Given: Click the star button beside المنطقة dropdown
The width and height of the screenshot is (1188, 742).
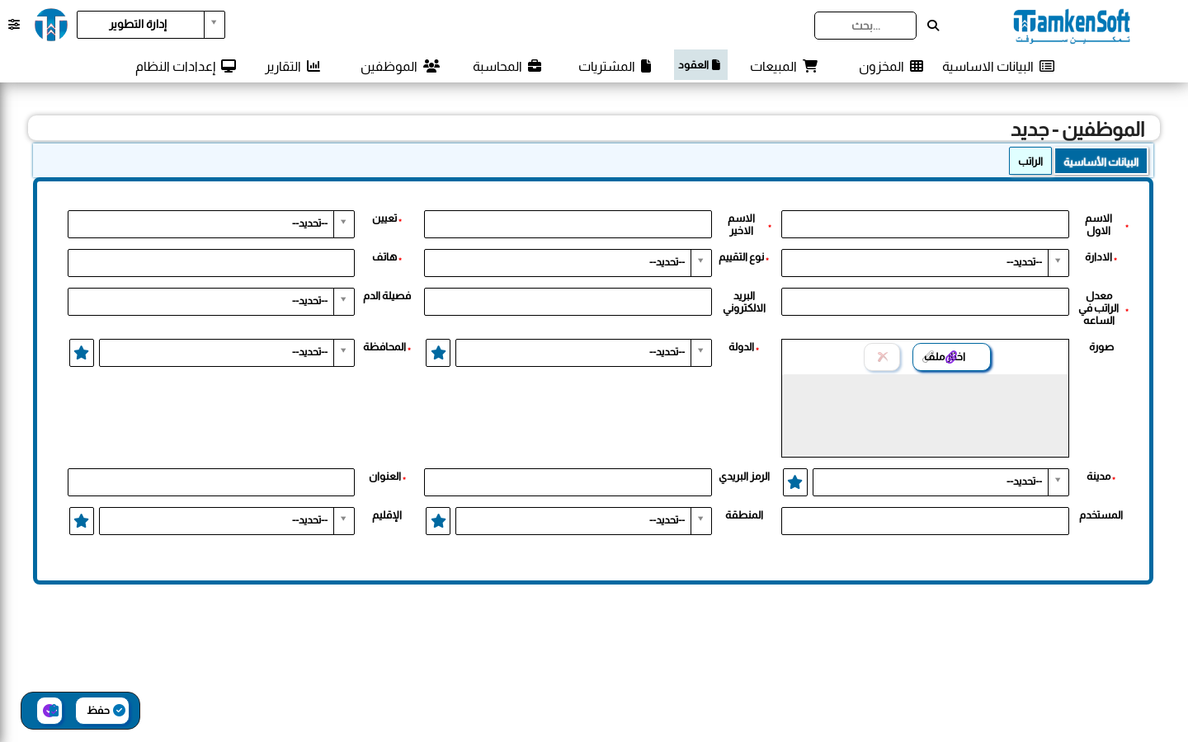Looking at the screenshot, I should [x=438, y=521].
